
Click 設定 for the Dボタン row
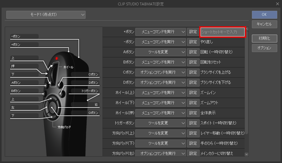click(x=193, y=82)
